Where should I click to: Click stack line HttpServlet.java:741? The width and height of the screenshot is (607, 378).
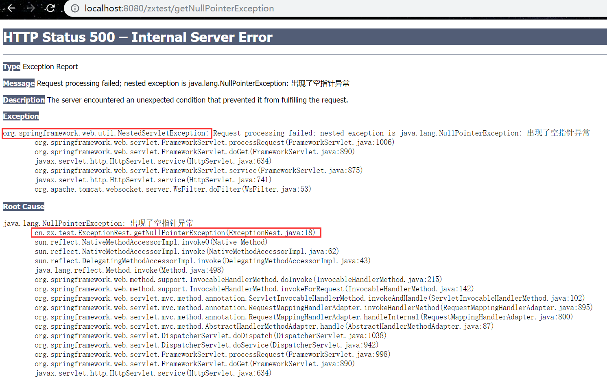pos(153,180)
